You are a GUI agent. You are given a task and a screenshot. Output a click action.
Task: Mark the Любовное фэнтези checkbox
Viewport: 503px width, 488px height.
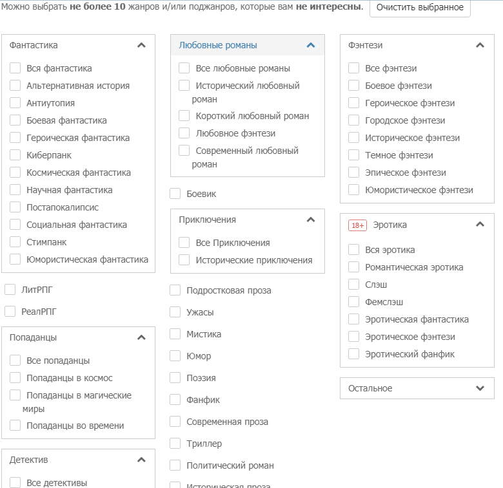coord(184,133)
